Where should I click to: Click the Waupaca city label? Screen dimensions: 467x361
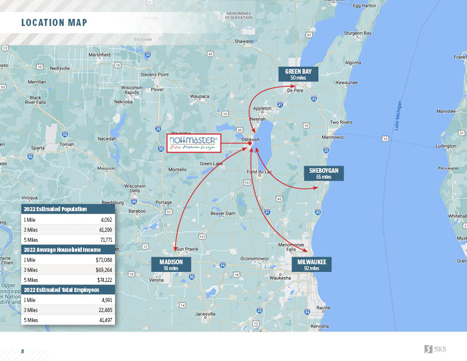199,97
